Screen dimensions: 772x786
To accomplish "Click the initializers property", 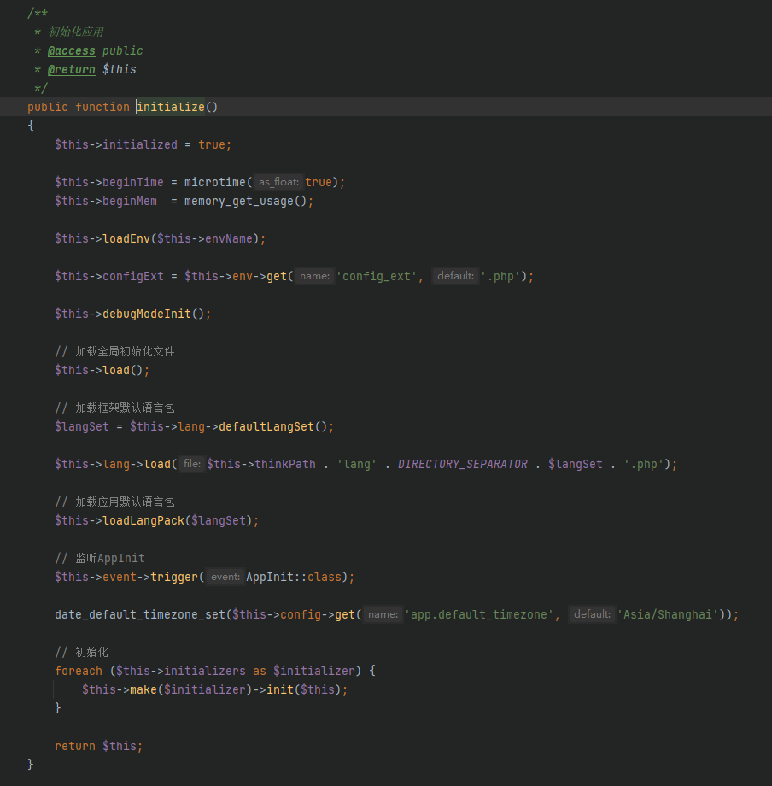I will pos(205,671).
